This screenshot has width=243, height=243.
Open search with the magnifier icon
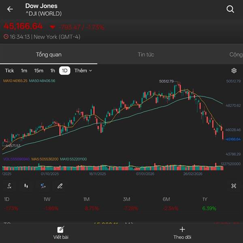[230, 9]
